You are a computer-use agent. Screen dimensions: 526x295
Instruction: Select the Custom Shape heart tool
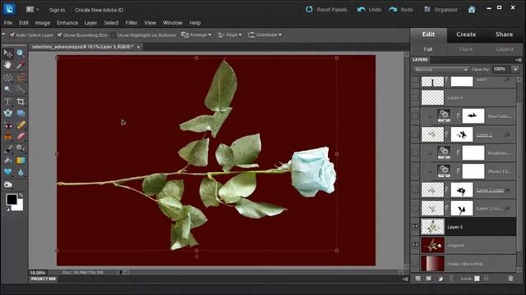pyautogui.click(x=7, y=172)
